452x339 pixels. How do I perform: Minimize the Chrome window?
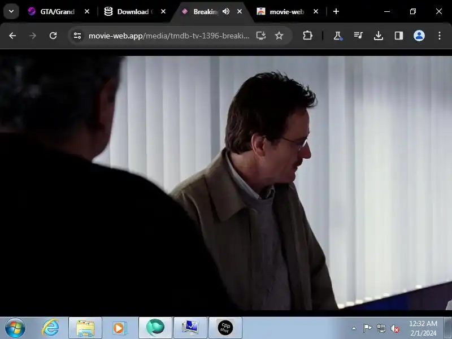[x=387, y=11]
